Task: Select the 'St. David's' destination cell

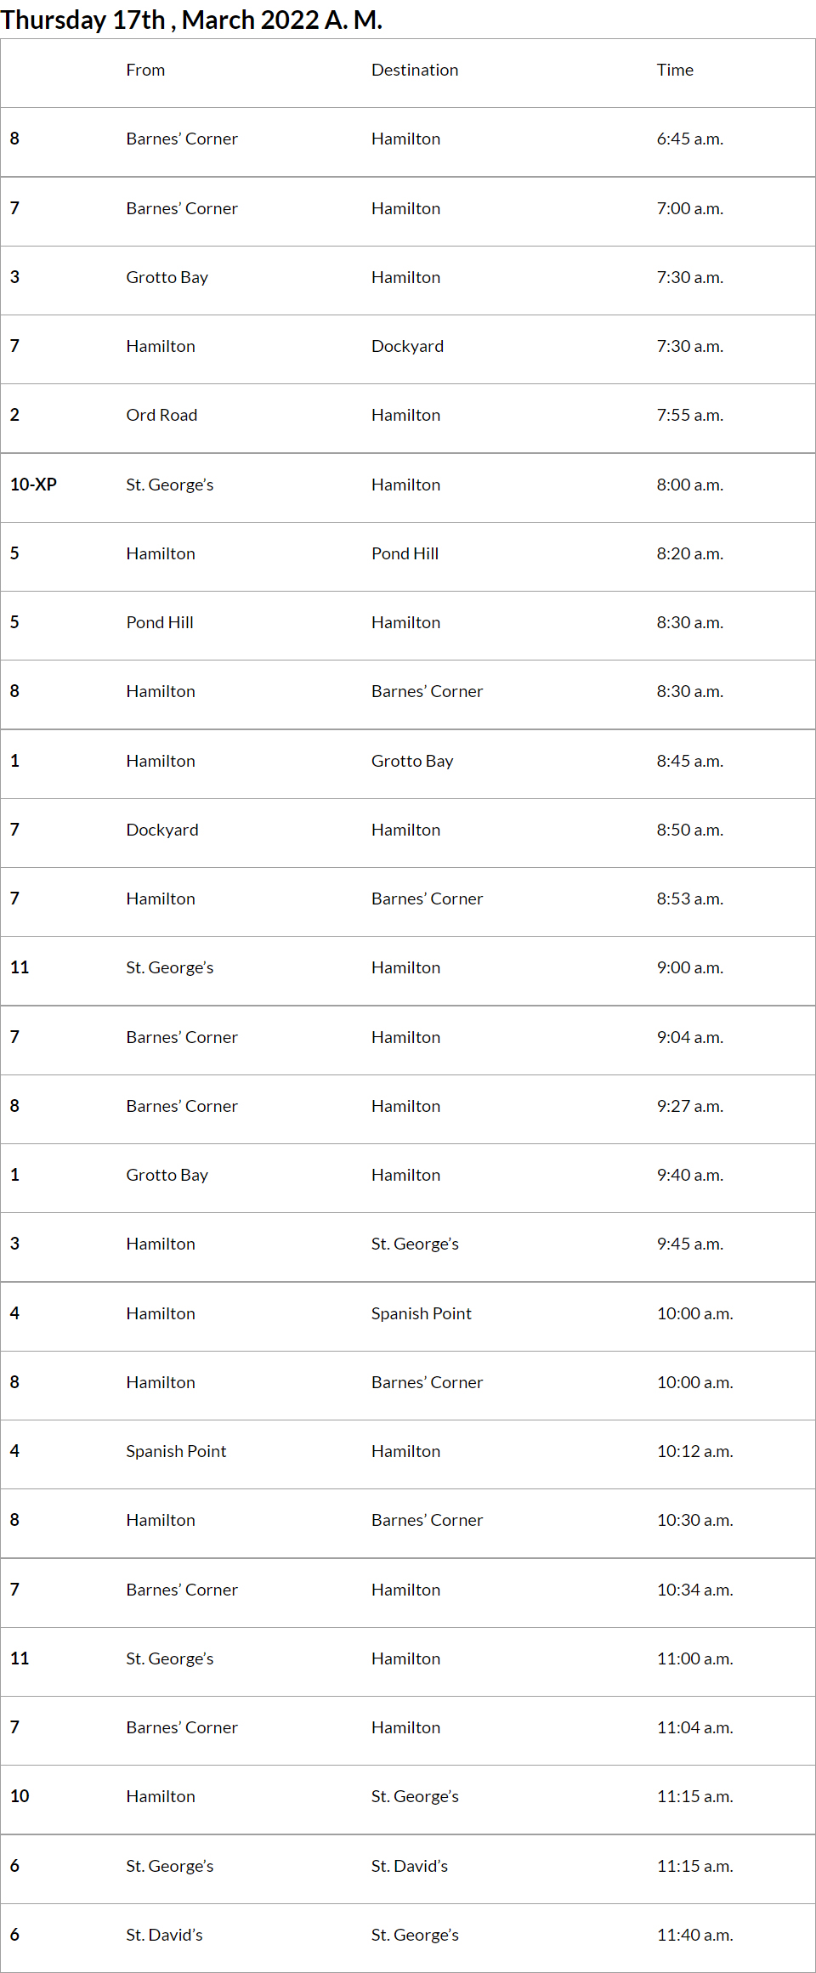Action: [409, 1867]
